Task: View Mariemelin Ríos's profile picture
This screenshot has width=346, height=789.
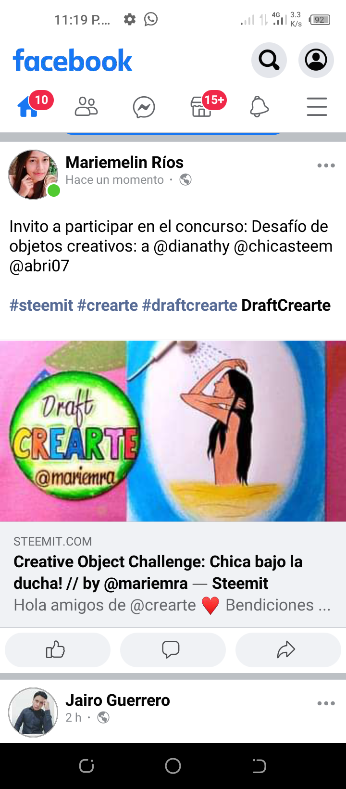Action: [x=33, y=175]
